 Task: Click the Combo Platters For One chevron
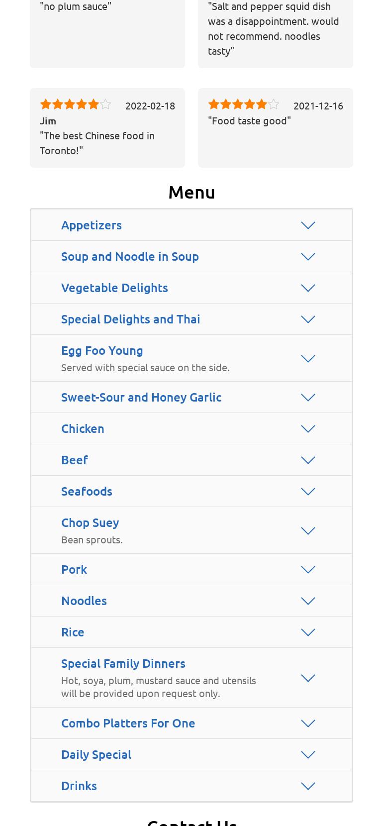point(308,723)
